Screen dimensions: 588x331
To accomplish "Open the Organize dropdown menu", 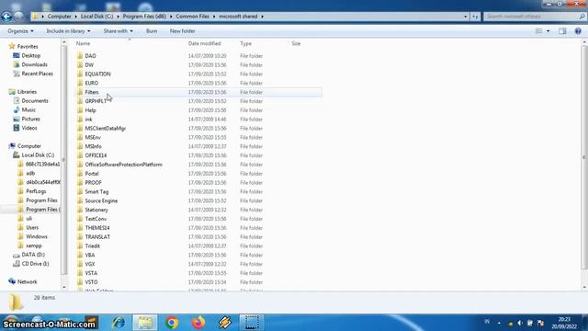I will coord(20,31).
